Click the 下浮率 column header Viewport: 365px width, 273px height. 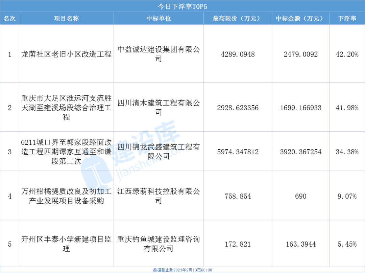click(x=347, y=19)
